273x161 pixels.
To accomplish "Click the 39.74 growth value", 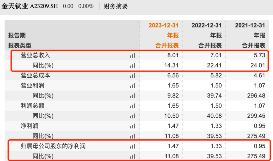I will point(215,95).
